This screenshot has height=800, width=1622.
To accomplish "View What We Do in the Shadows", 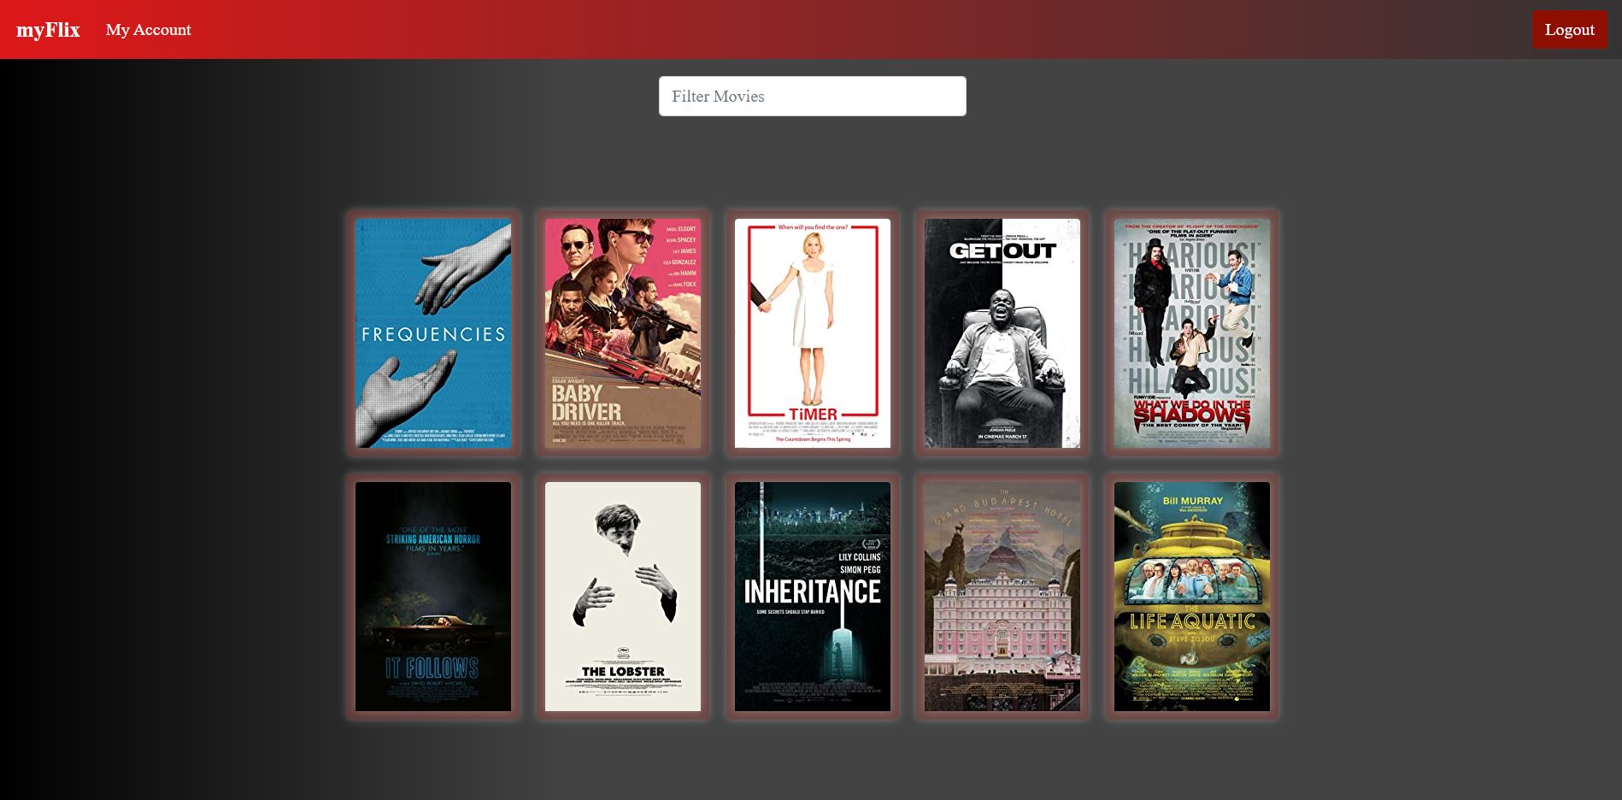I will [x=1191, y=332].
